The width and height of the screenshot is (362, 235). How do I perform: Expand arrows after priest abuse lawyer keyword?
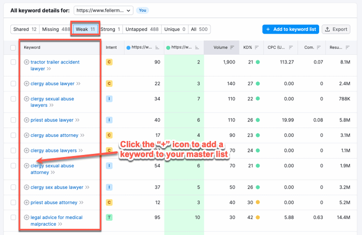78,120
